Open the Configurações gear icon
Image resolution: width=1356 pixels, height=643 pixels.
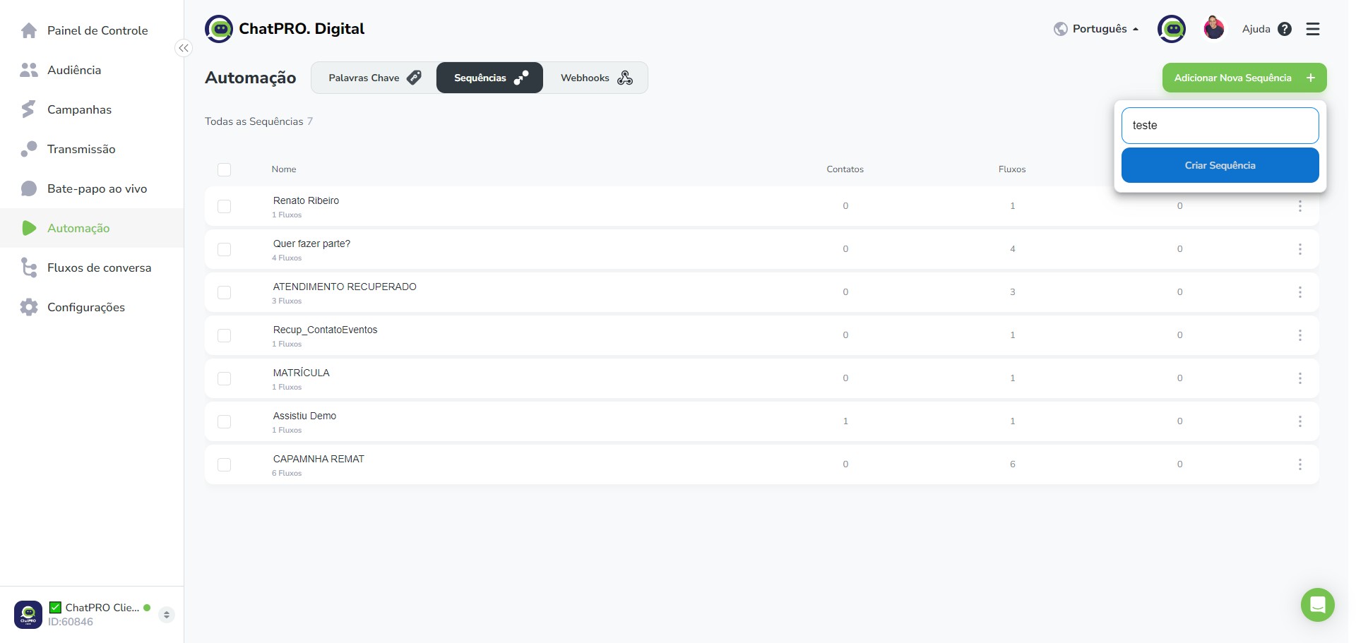tap(29, 307)
